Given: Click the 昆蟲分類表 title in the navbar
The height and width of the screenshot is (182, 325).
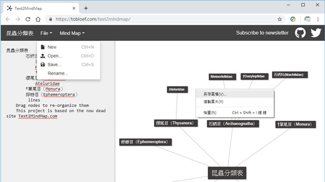Looking at the screenshot, I should (19, 33).
